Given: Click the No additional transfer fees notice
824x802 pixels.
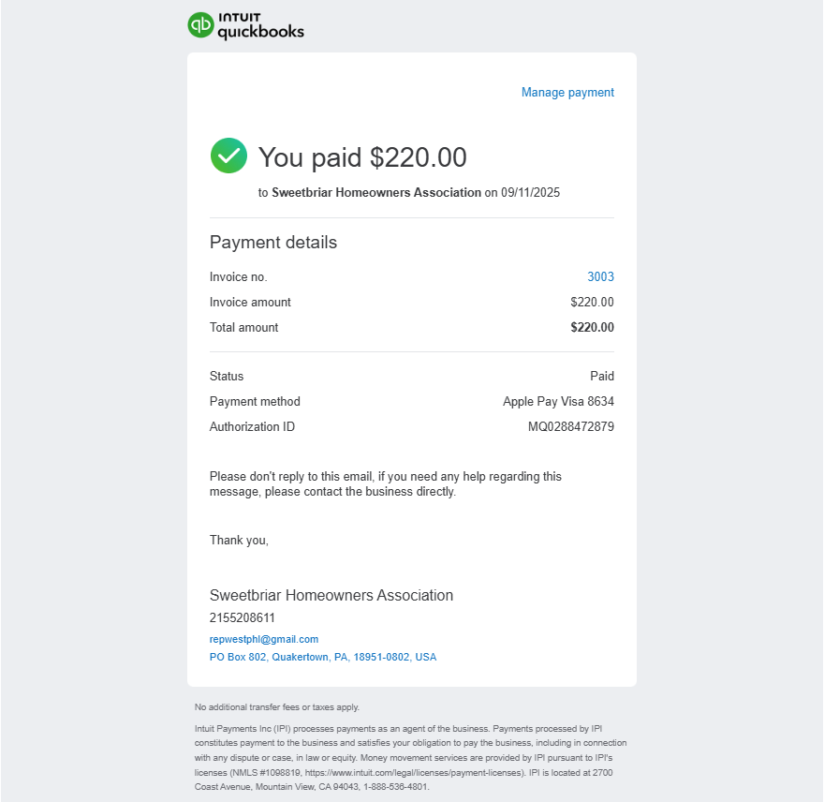Looking at the screenshot, I should coord(277,707).
